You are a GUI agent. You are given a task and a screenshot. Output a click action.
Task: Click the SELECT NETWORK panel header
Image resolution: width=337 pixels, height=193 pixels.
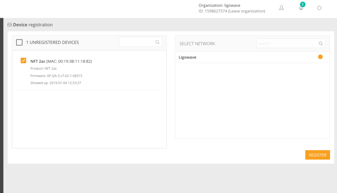point(197,43)
